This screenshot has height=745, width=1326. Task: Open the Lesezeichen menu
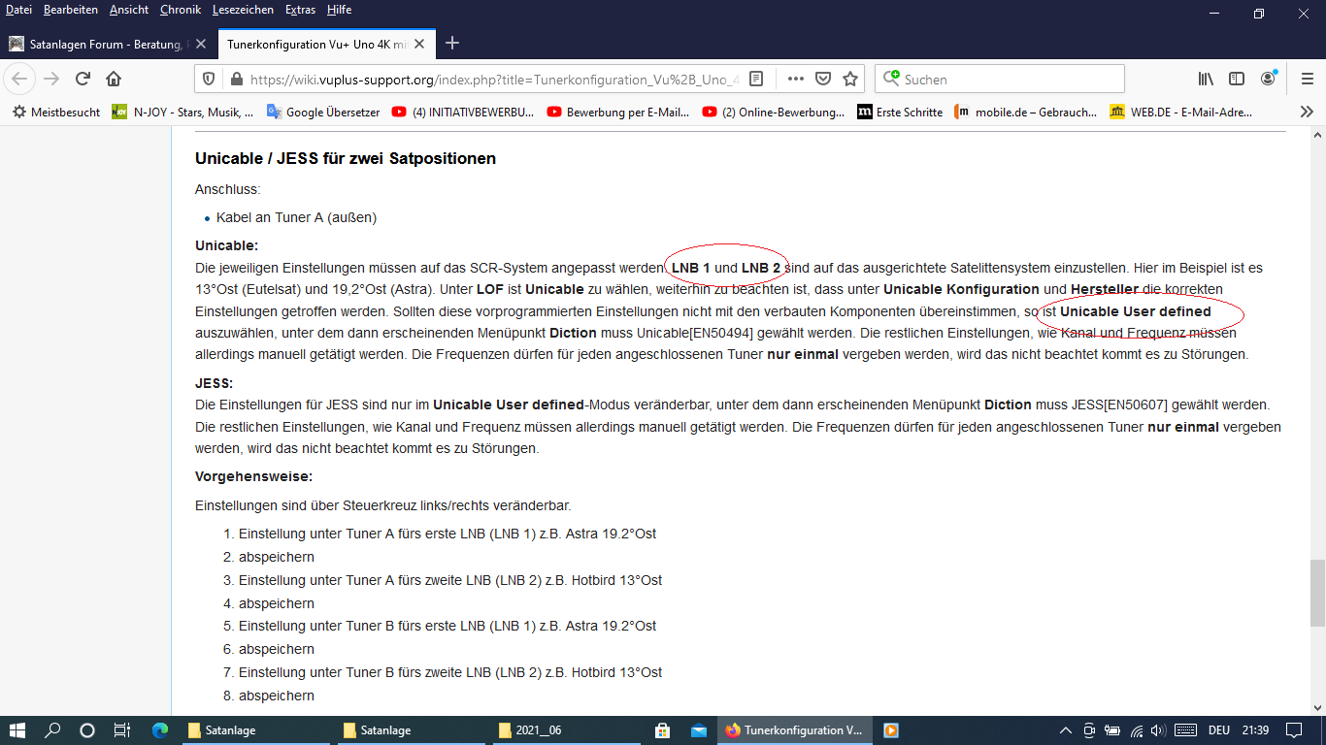pyautogui.click(x=243, y=10)
